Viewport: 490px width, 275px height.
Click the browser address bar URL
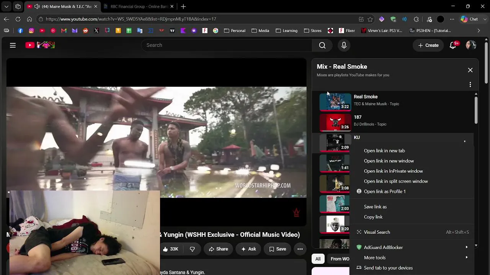click(131, 19)
